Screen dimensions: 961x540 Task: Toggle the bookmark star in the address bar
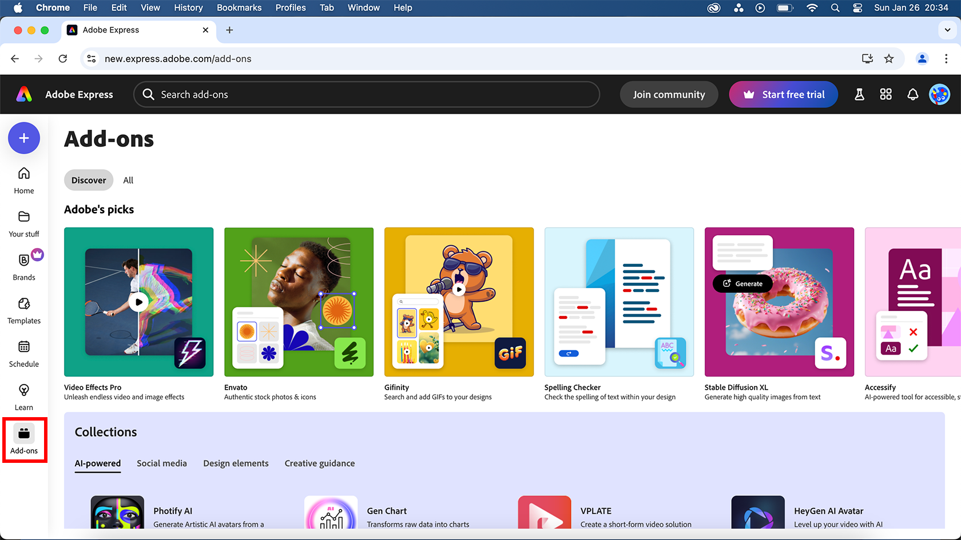[x=889, y=58]
